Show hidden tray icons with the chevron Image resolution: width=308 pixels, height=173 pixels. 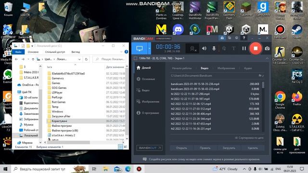click(x=244, y=169)
